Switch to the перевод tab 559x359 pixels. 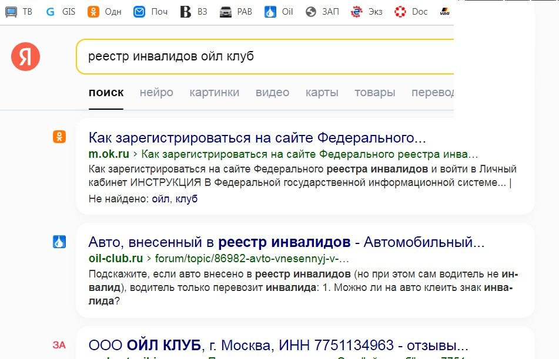(433, 93)
